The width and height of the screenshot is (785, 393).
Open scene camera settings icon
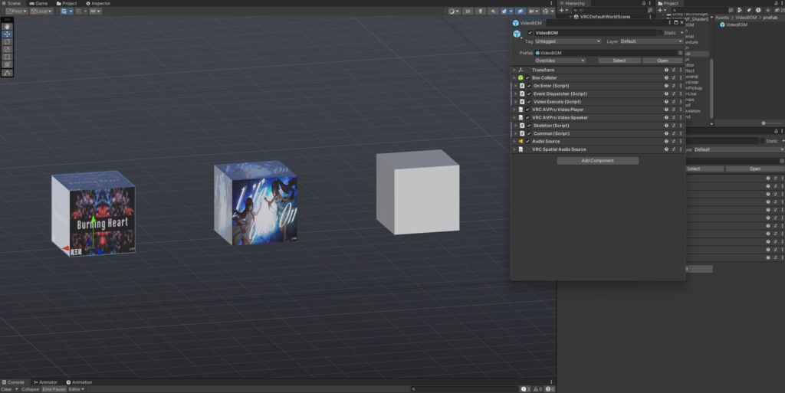pyautogui.click(x=532, y=11)
